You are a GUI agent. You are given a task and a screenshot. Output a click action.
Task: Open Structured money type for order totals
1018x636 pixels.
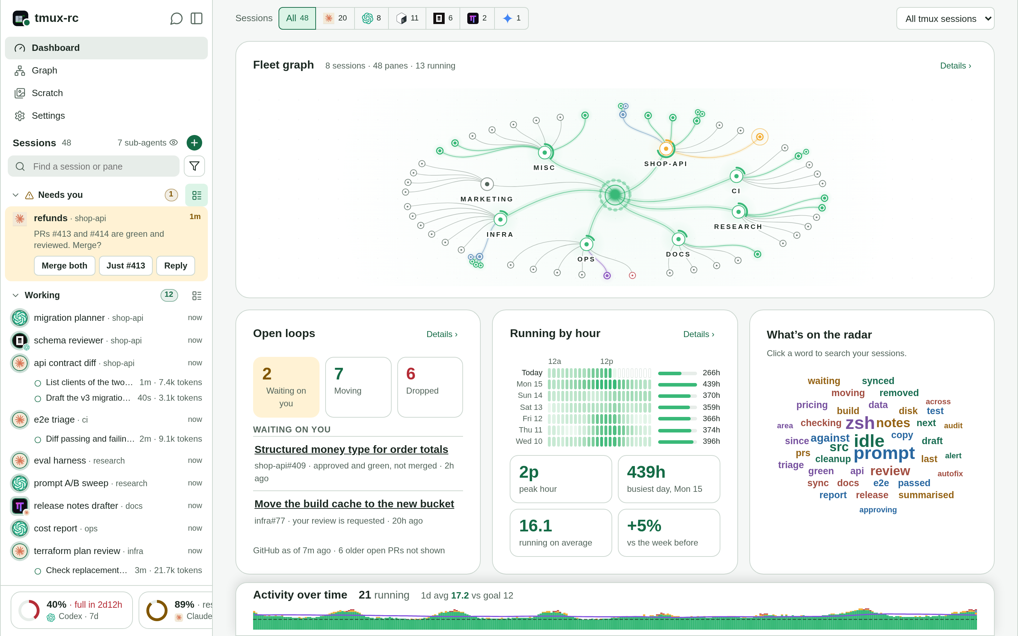[351, 450]
